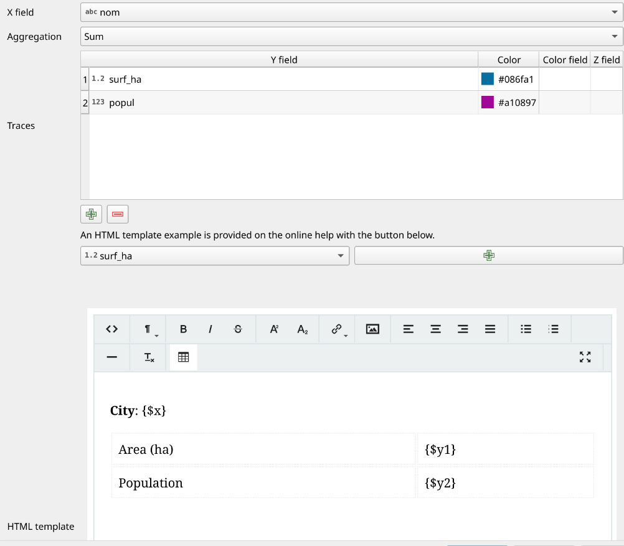624x546 pixels.
Task: Toggle fullscreen editor mode
Action: [585, 357]
